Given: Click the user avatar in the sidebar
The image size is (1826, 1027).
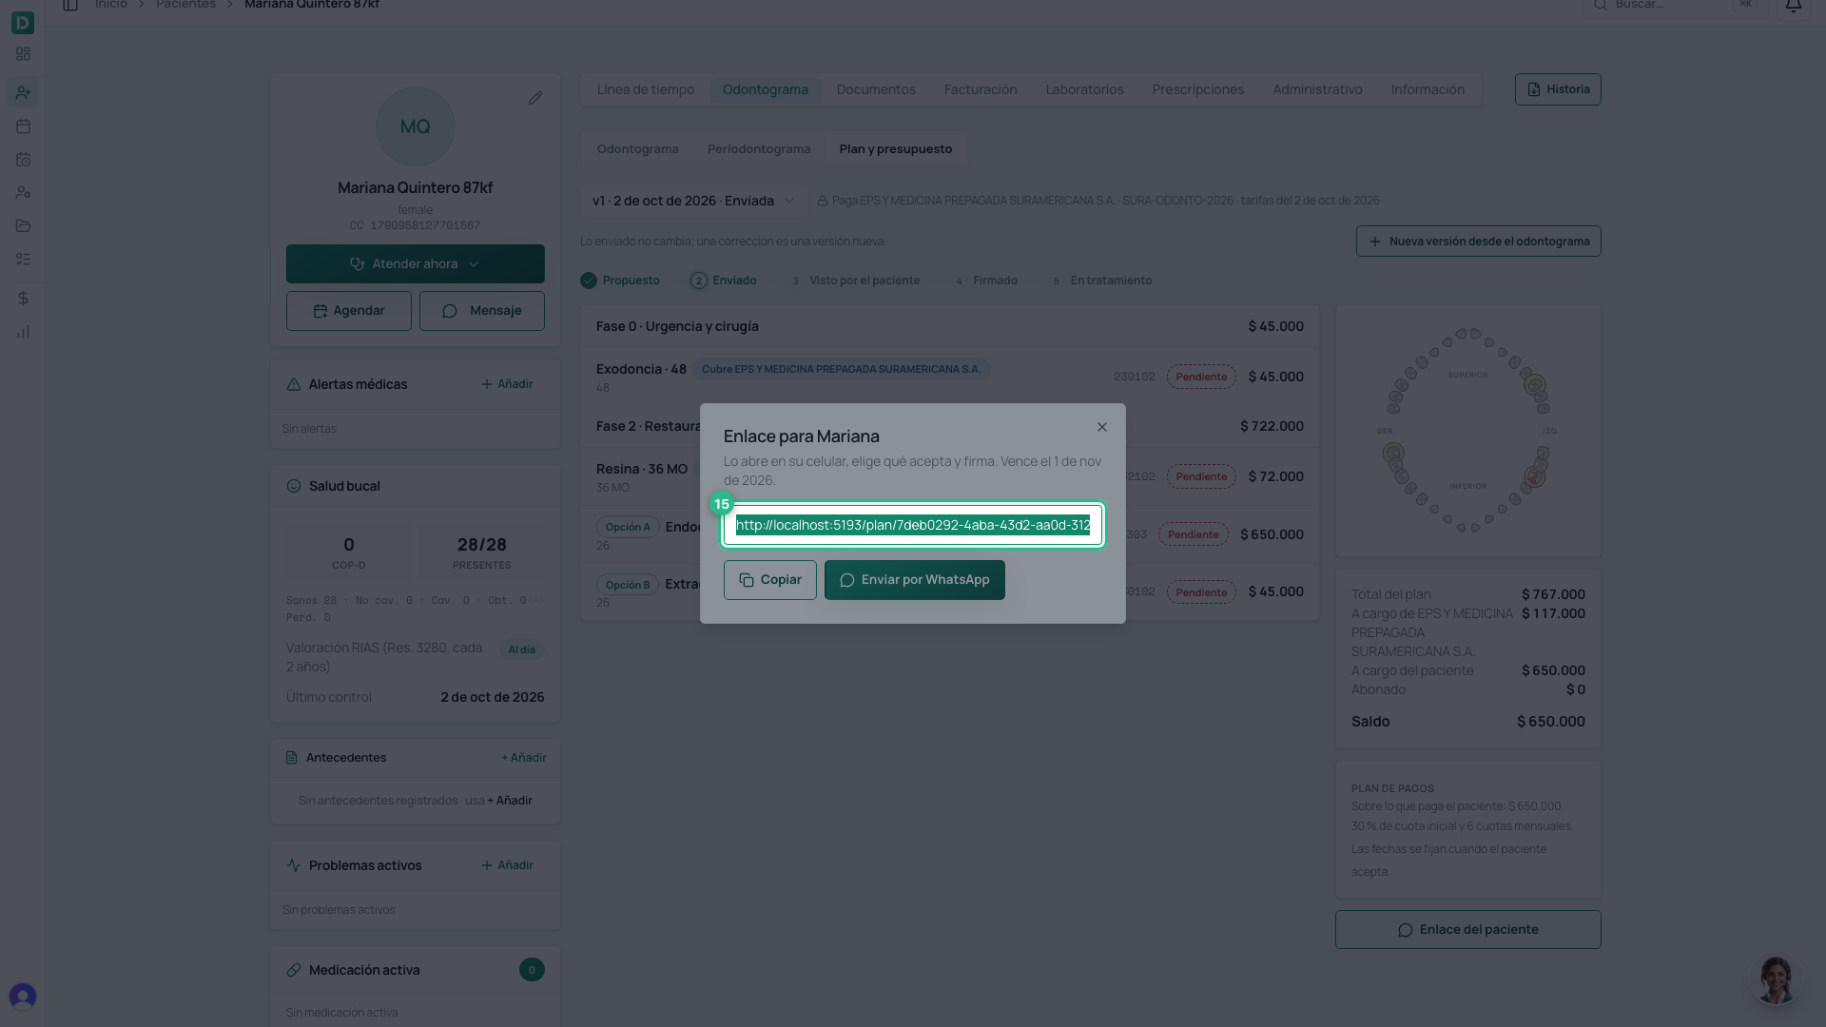Looking at the screenshot, I should coord(23,996).
